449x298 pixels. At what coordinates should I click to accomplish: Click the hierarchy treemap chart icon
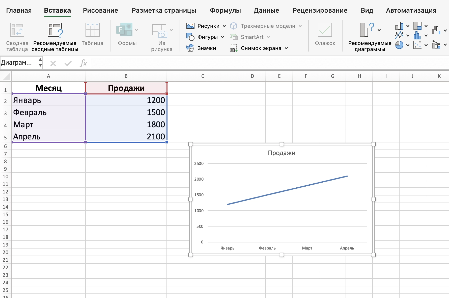(x=417, y=26)
